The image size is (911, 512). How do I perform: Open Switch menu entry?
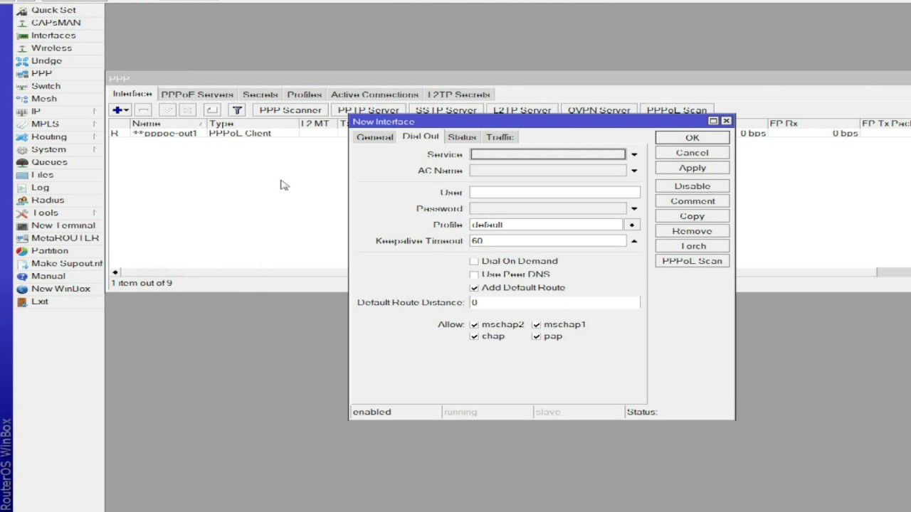pyautogui.click(x=46, y=86)
